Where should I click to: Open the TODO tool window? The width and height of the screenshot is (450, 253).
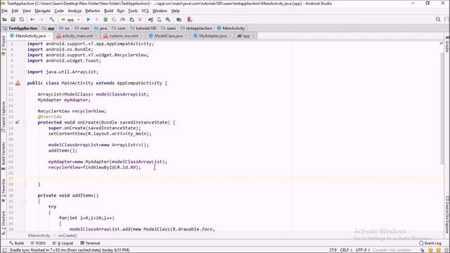click(38, 243)
